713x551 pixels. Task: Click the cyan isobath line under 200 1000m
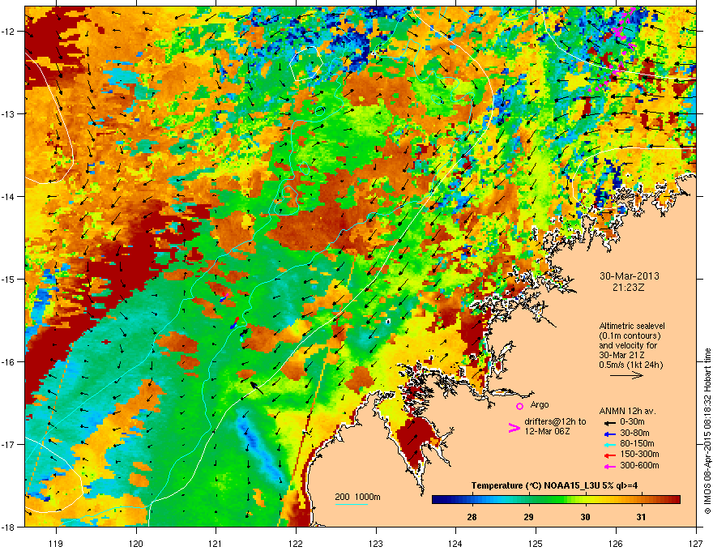352,504
